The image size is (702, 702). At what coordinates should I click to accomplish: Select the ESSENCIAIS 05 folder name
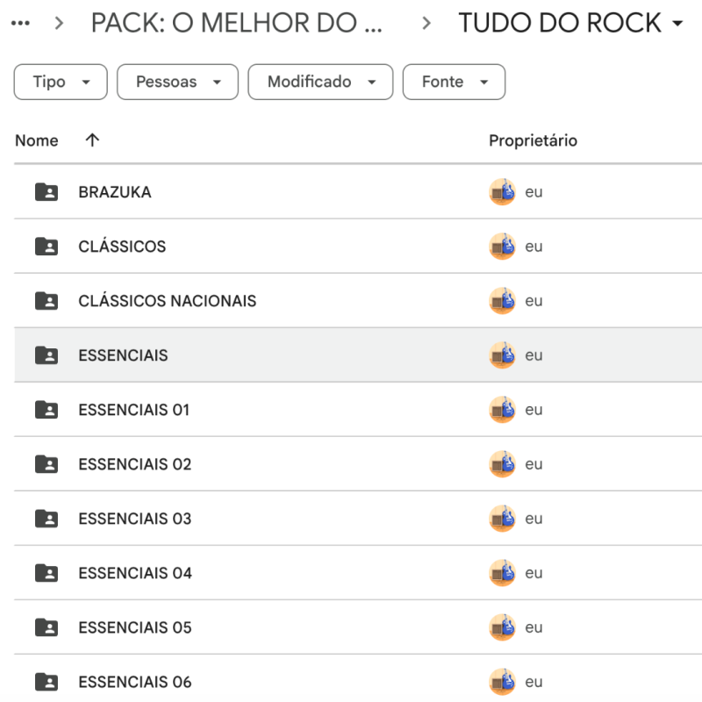point(135,627)
